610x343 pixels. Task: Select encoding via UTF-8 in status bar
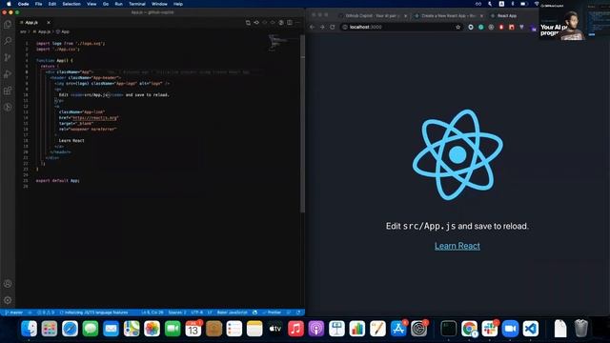point(197,313)
